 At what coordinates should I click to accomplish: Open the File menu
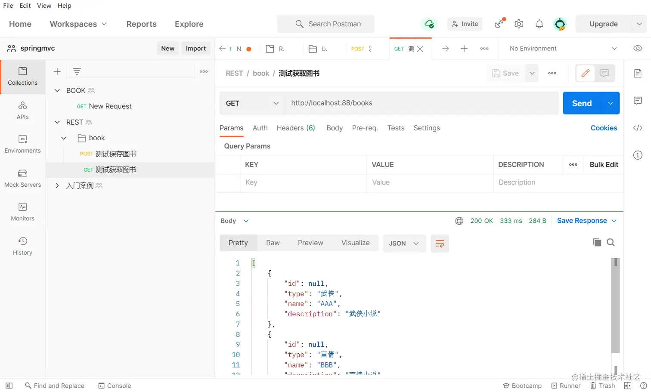8,6
